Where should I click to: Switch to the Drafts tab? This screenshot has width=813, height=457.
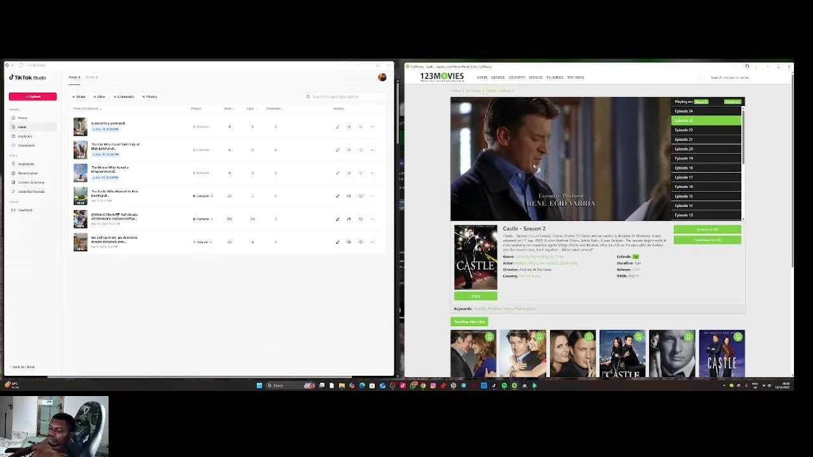[91, 77]
